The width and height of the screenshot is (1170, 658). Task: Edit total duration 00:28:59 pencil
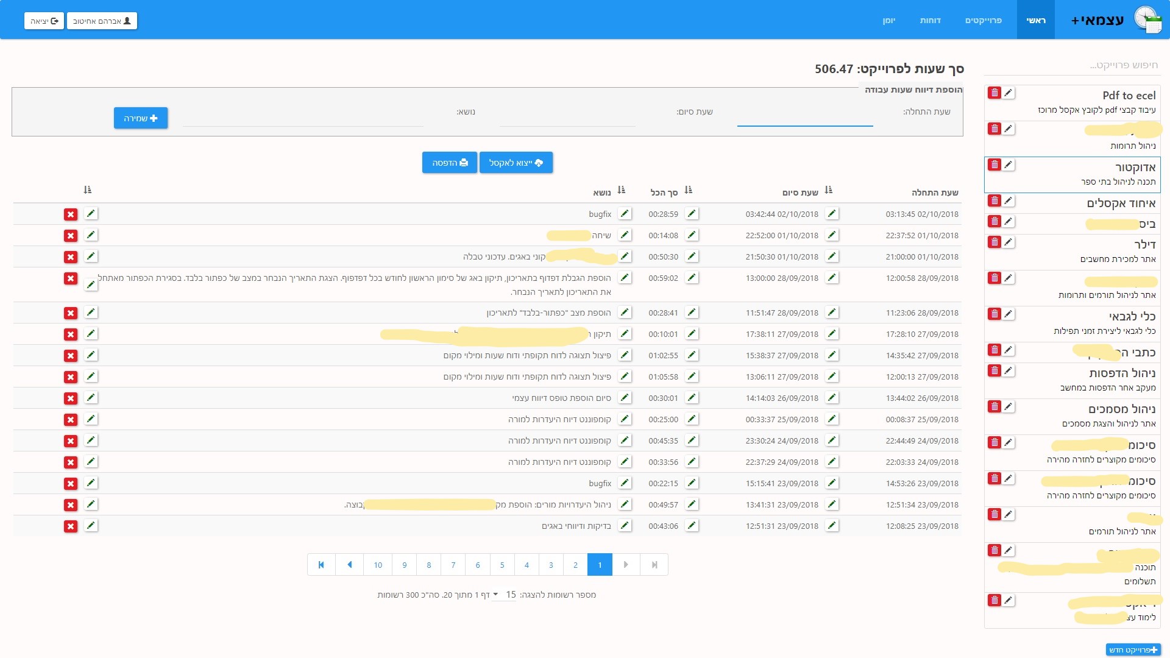[625, 214]
